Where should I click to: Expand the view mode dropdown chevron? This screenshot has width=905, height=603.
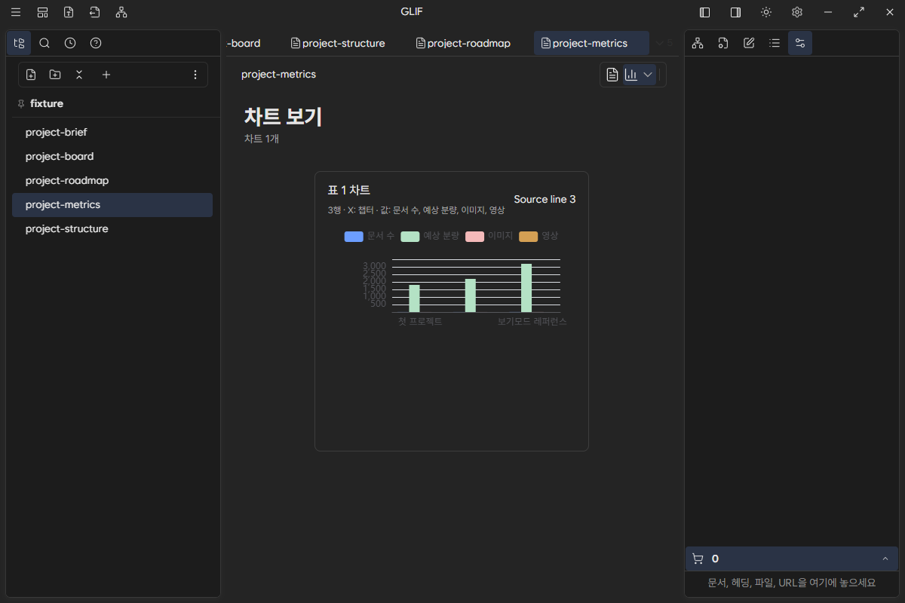coord(648,75)
